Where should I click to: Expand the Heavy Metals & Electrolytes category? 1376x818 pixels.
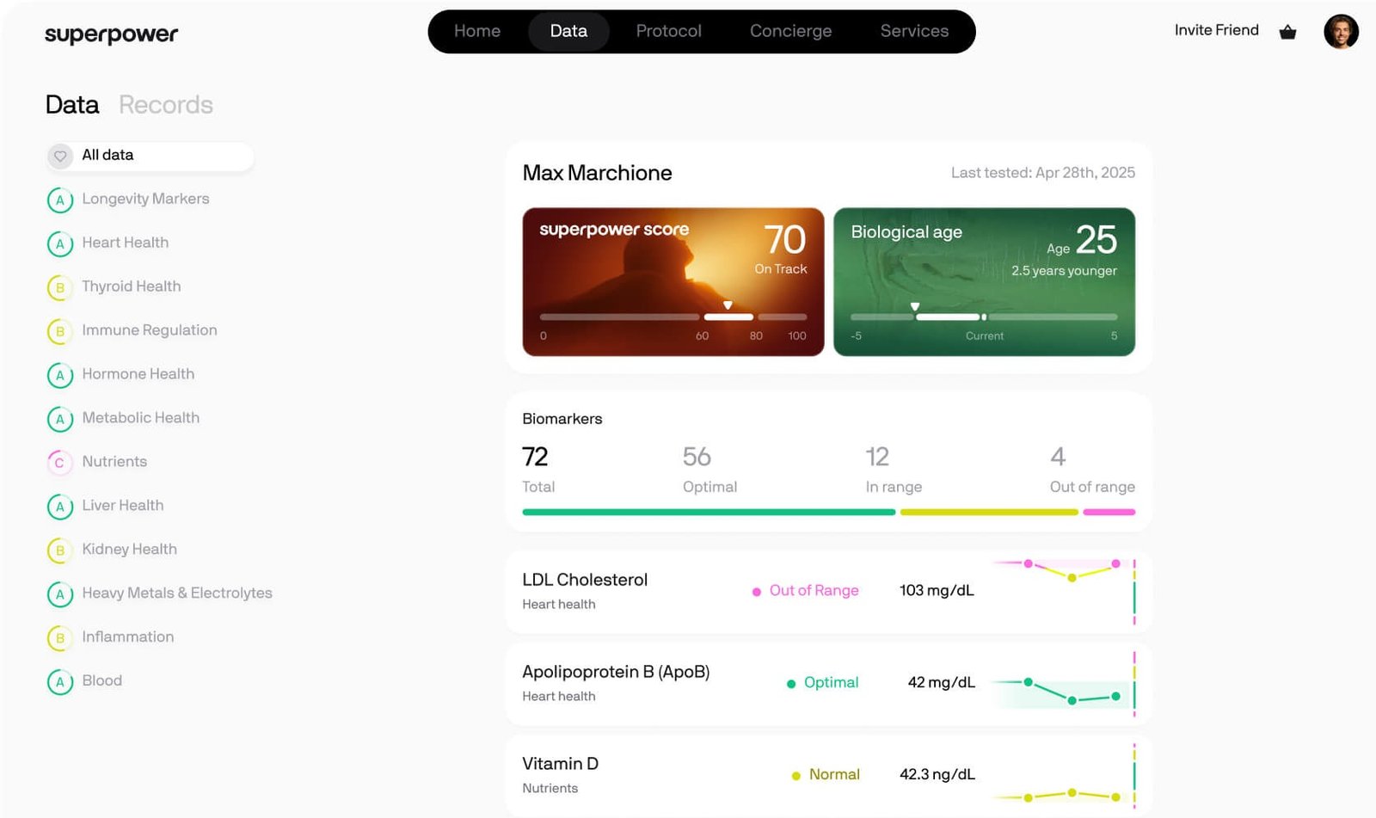pyautogui.click(x=176, y=594)
